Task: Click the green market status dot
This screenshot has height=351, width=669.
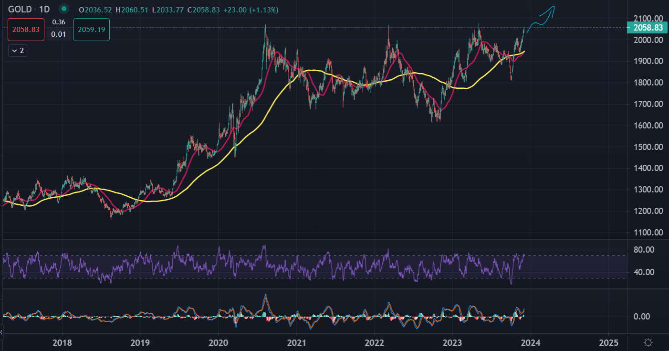Action: click(63, 10)
